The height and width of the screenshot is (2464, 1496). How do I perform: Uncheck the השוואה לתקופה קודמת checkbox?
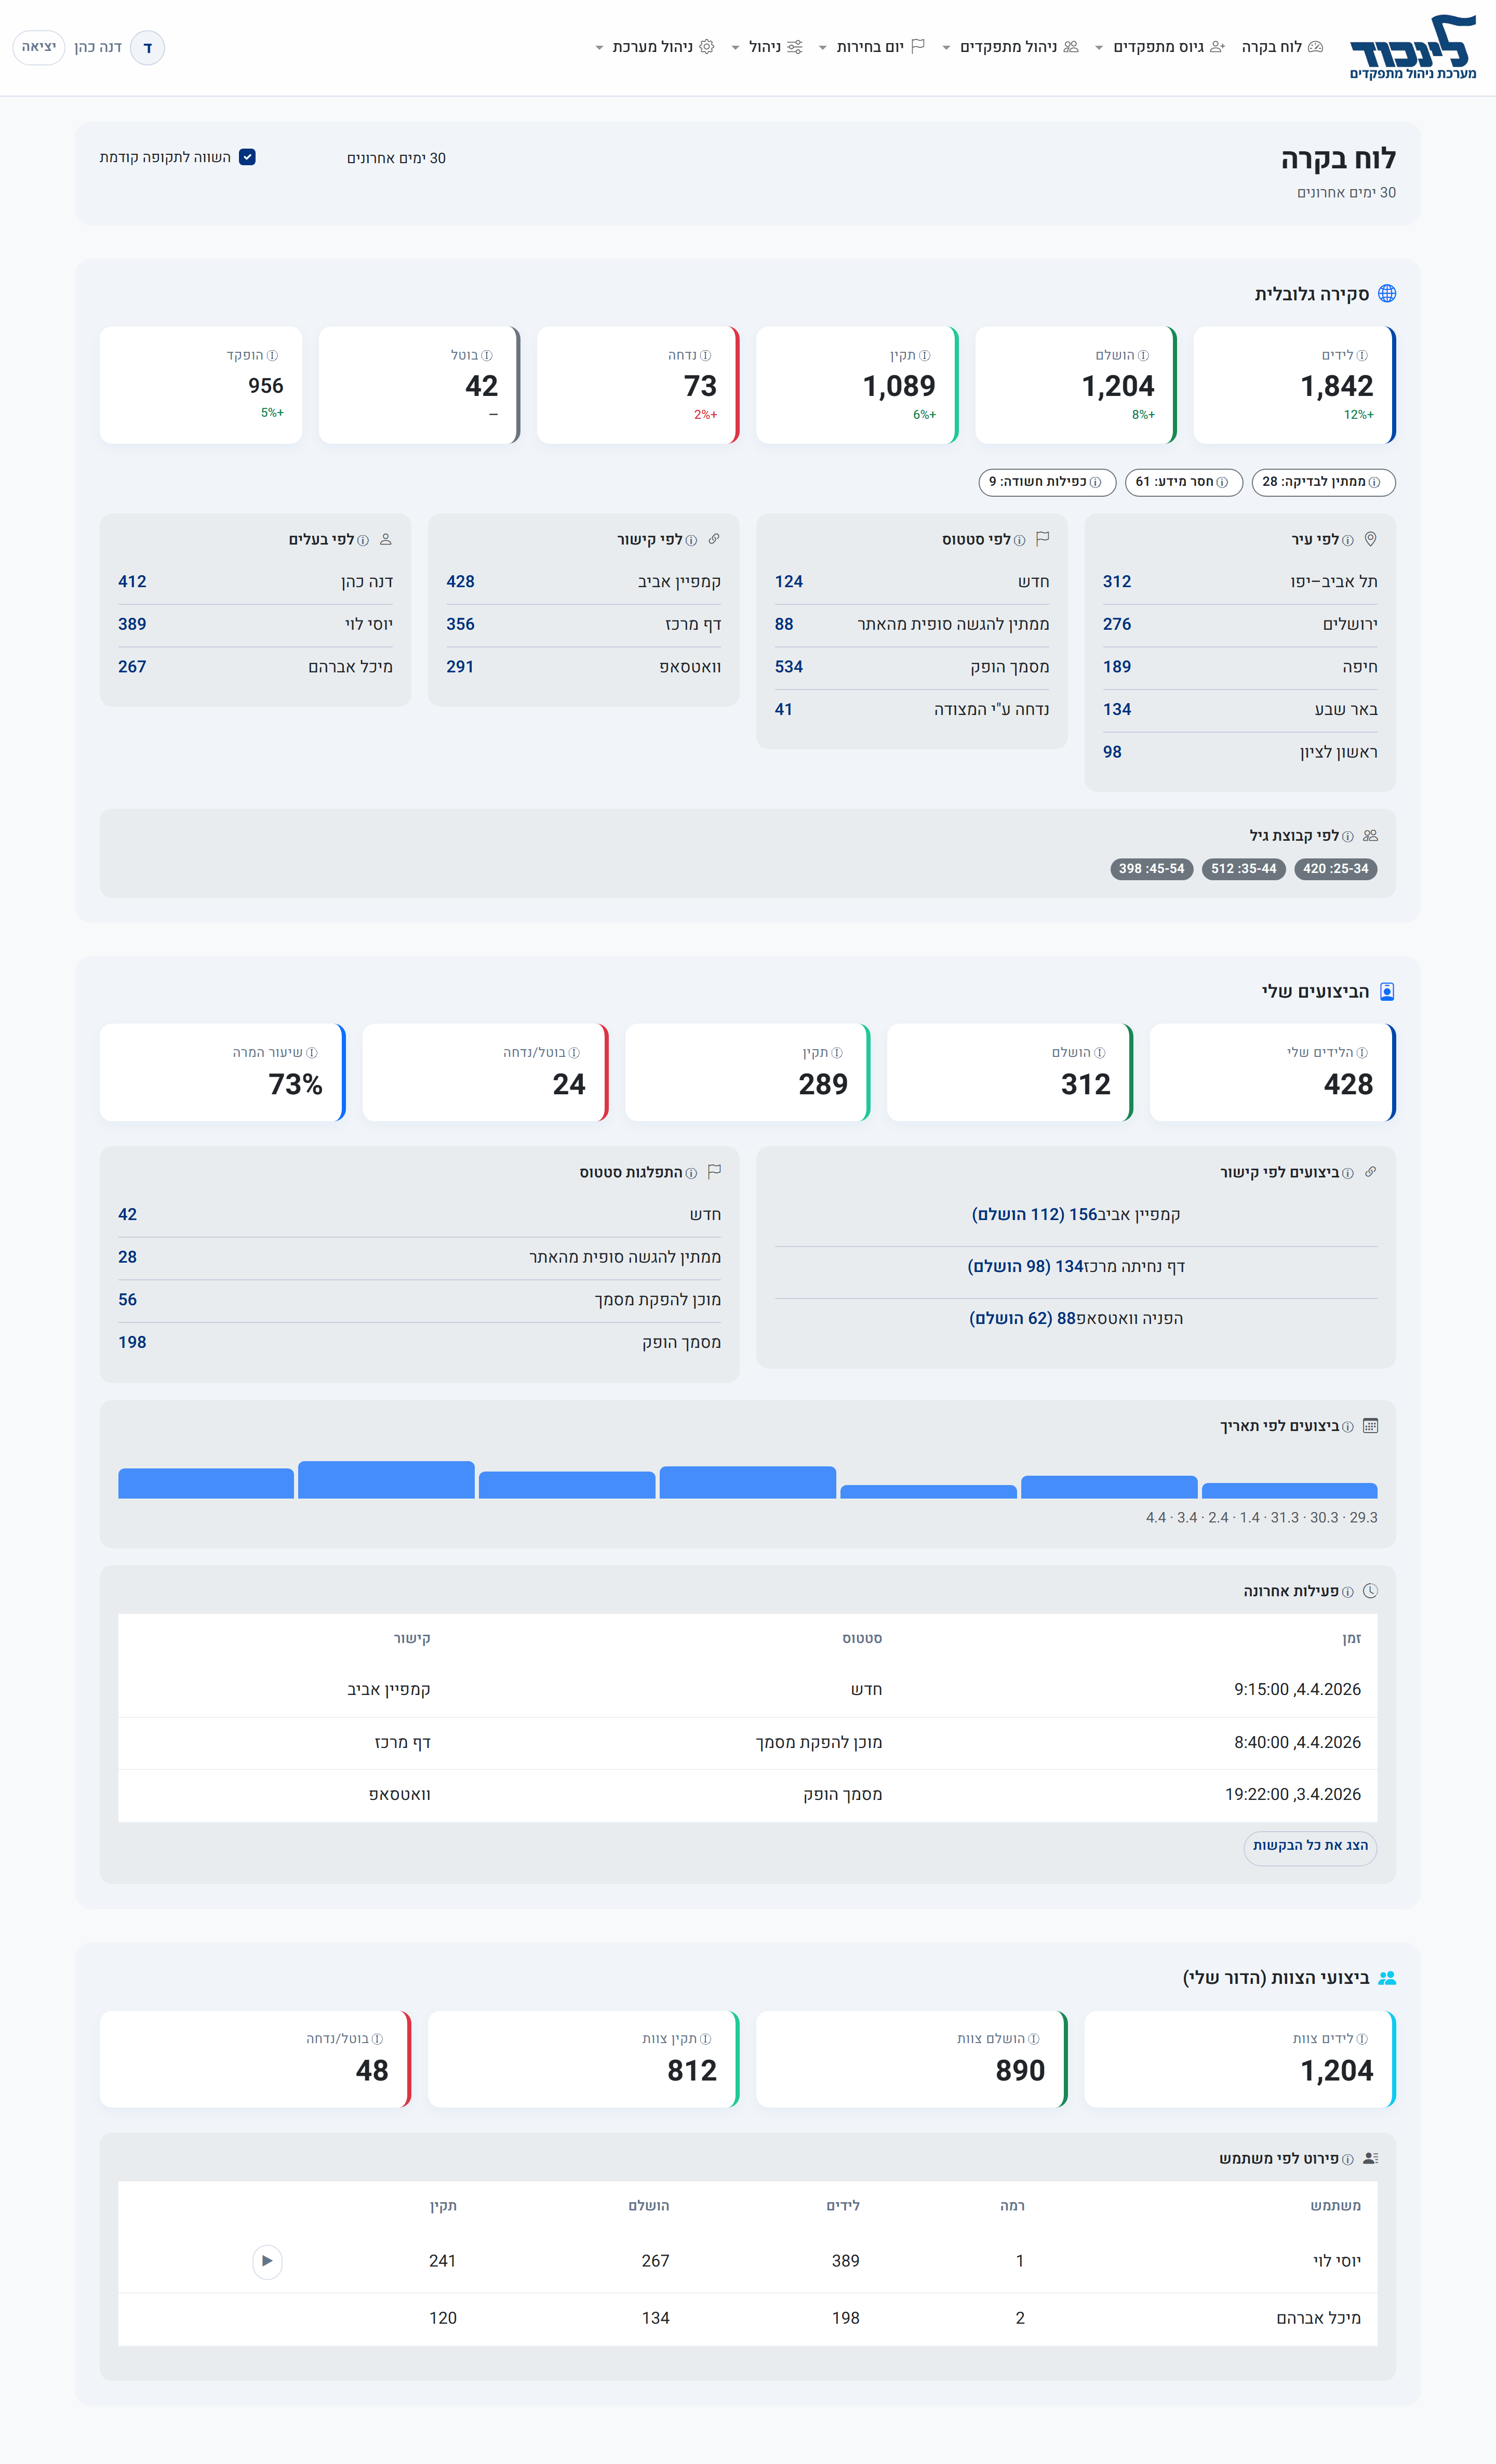tap(247, 157)
